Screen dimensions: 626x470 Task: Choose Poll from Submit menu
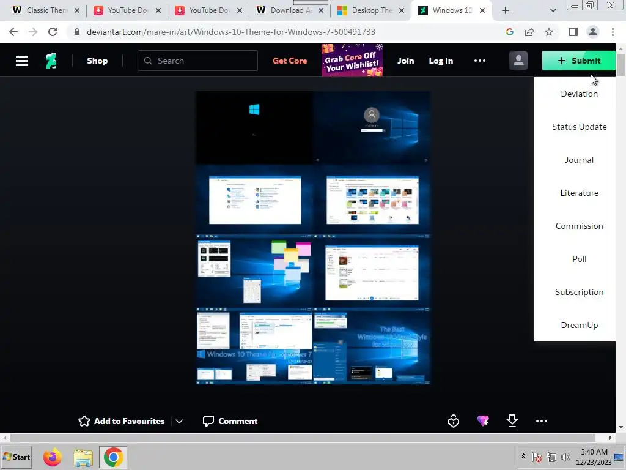[x=579, y=259]
